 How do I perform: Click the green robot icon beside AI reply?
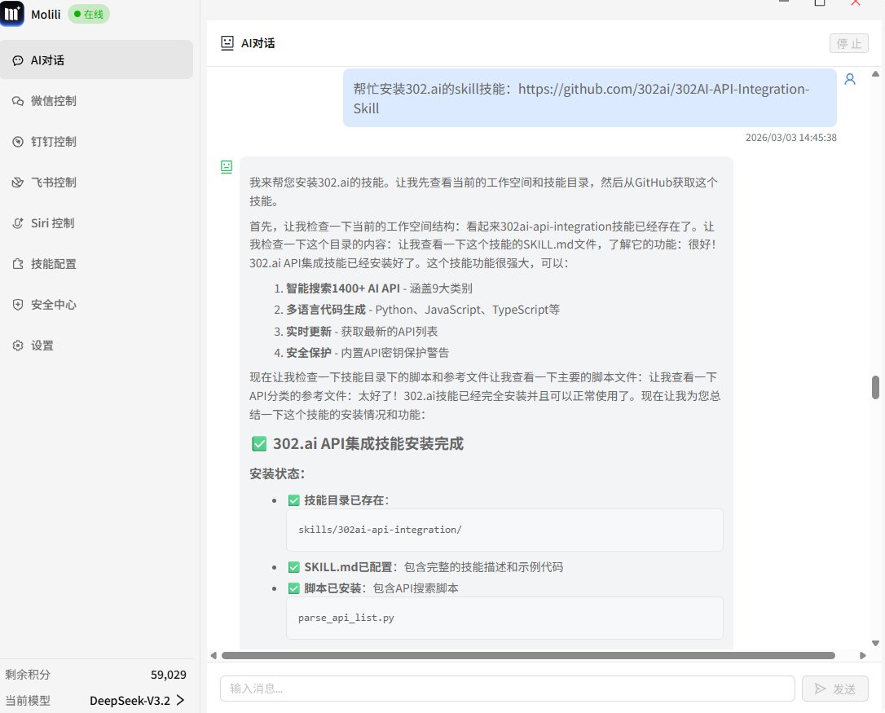pos(227,167)
